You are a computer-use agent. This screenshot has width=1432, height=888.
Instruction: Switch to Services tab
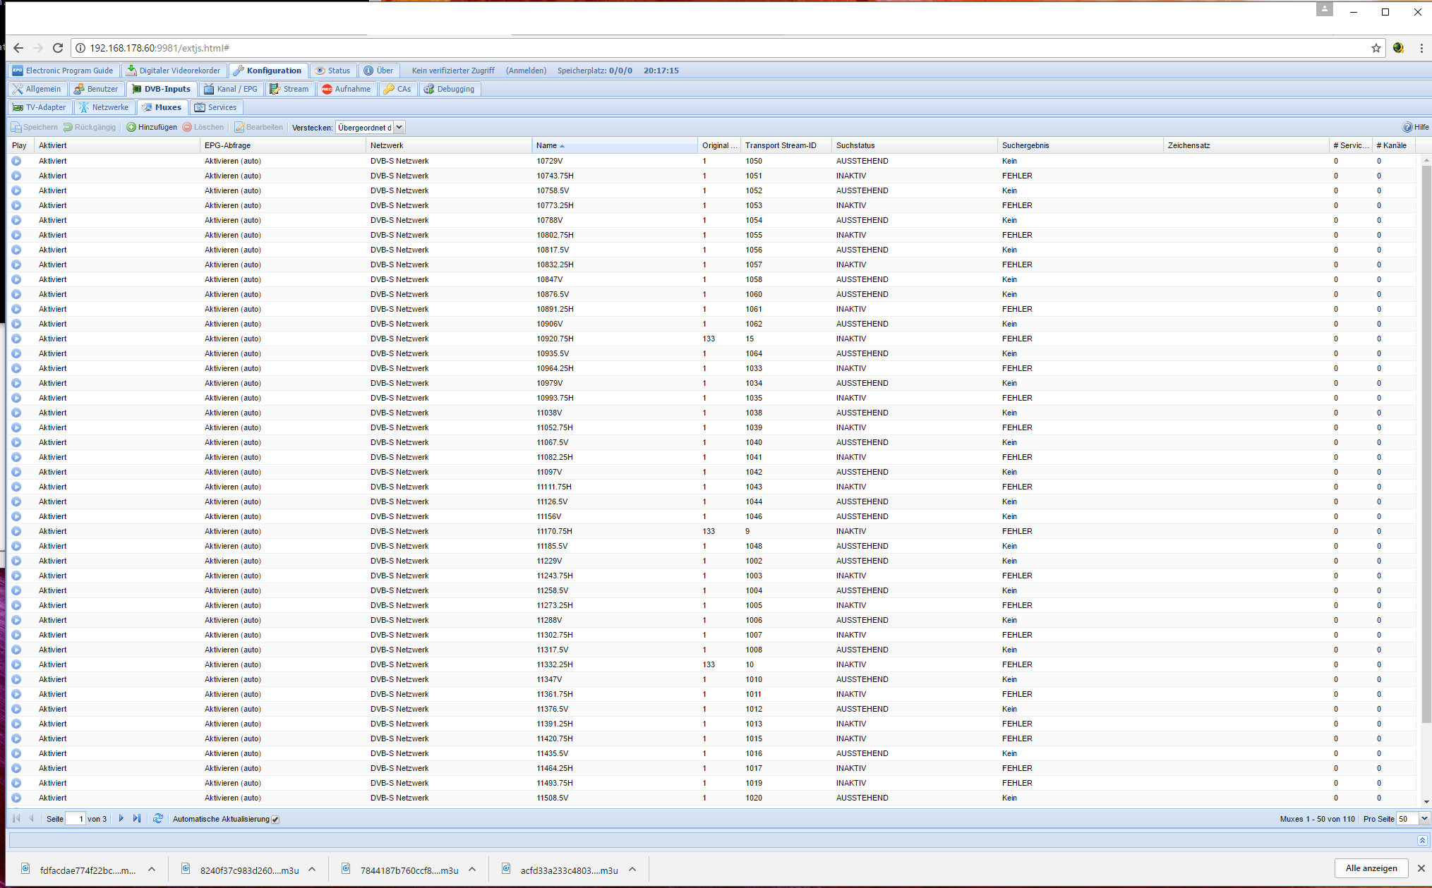[216, 107]
